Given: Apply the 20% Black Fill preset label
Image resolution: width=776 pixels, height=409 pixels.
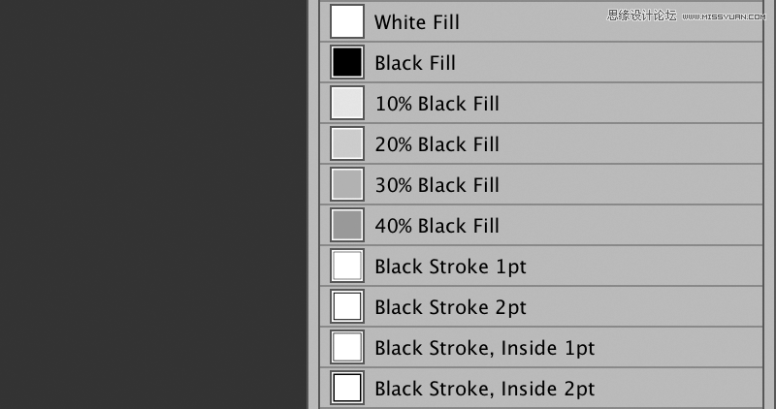Looking at the screenshot, I should click(x=437, y=144).
